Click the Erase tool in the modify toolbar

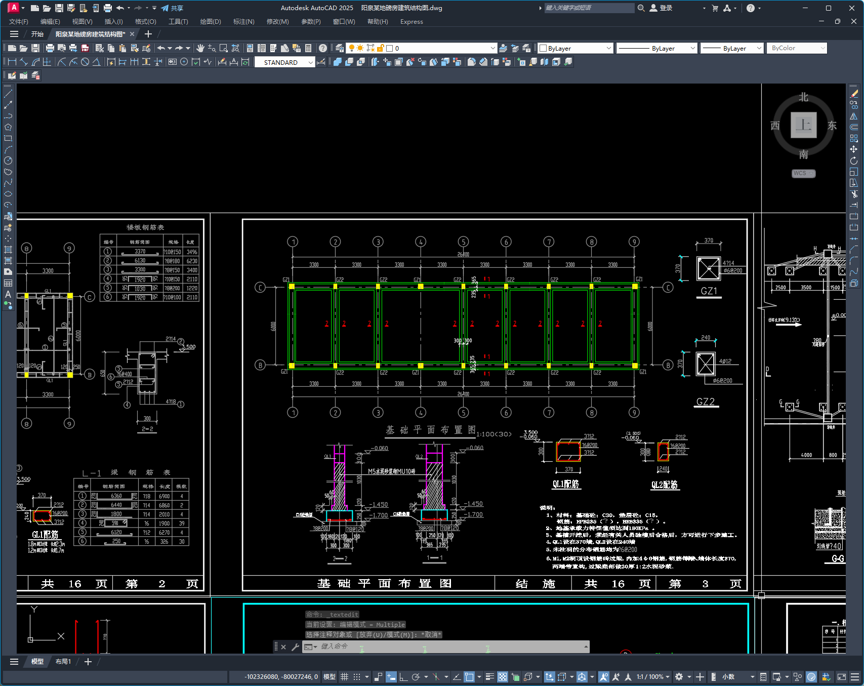854,94
